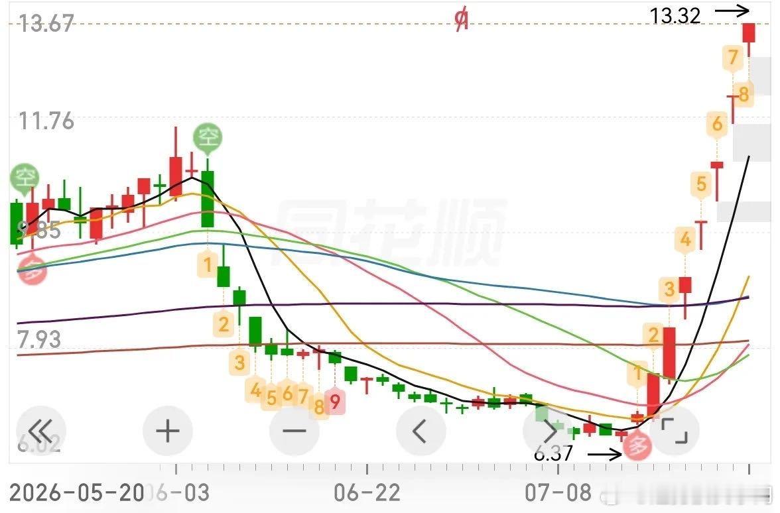Image resolution: width=780 pixels, height=513 pixels.
Task: Zoom in chart with plus button
Action: pos(168,431)
